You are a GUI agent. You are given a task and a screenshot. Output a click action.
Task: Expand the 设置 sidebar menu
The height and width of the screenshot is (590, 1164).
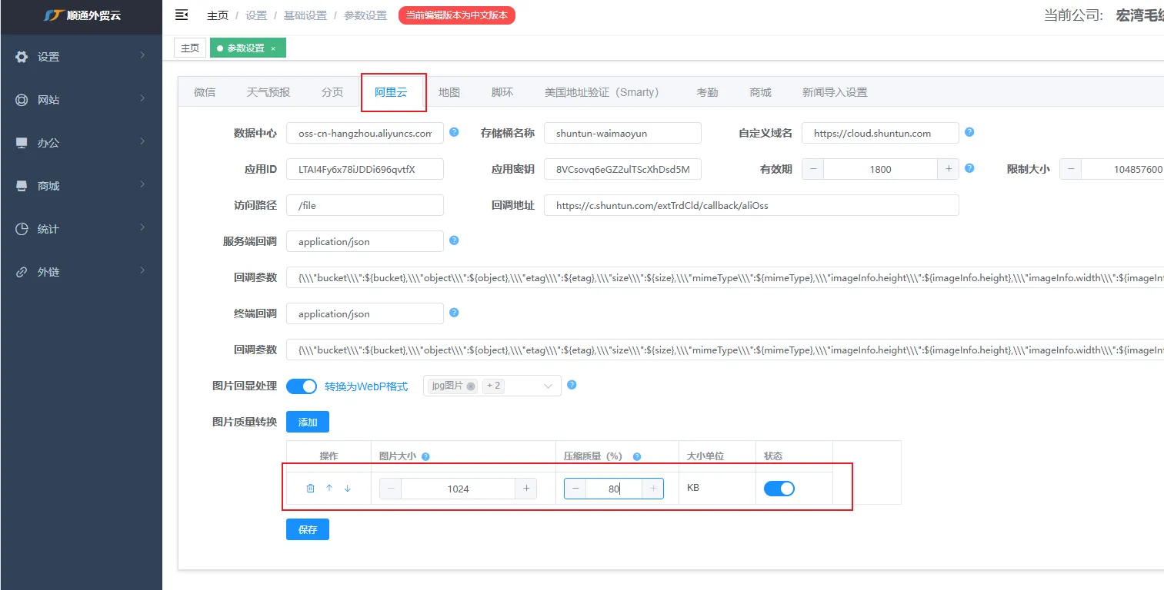click(81, 57)
